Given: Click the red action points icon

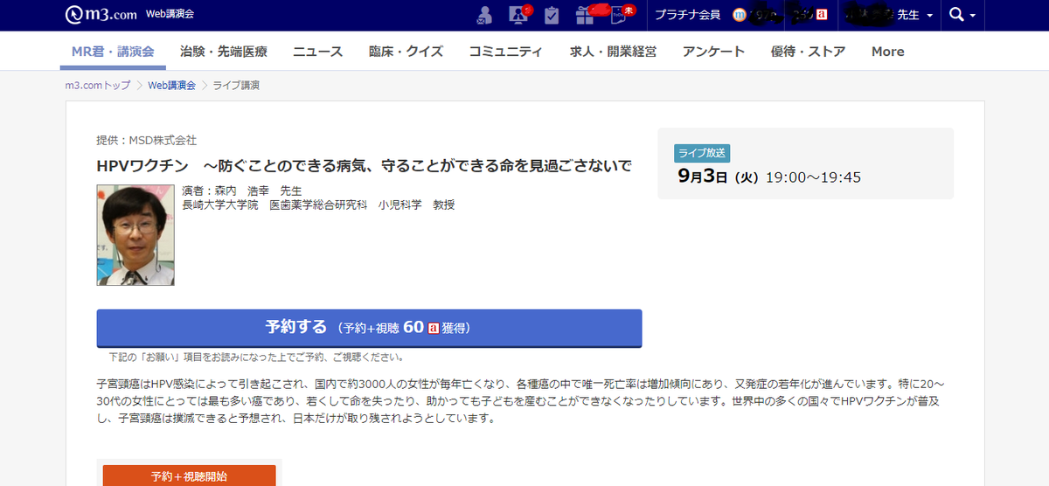Looking at the screenshot, I should [x=823, y=15].
